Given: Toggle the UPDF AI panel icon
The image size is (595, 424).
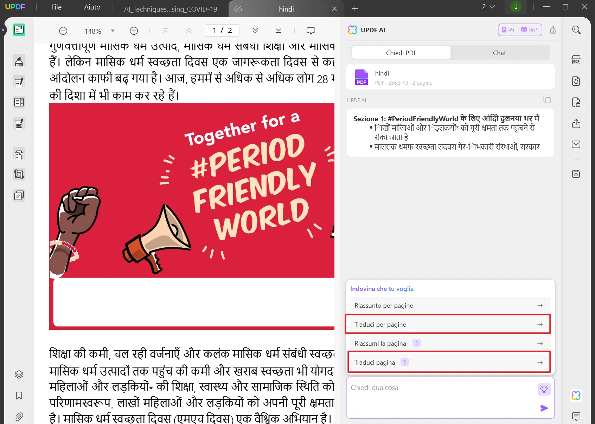Looking at the screenshot, I should tap(576, 396).
